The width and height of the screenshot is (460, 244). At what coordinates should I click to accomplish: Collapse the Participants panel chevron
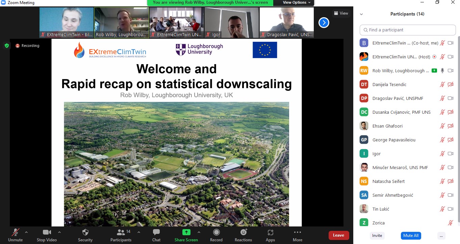tap(361, 14)
